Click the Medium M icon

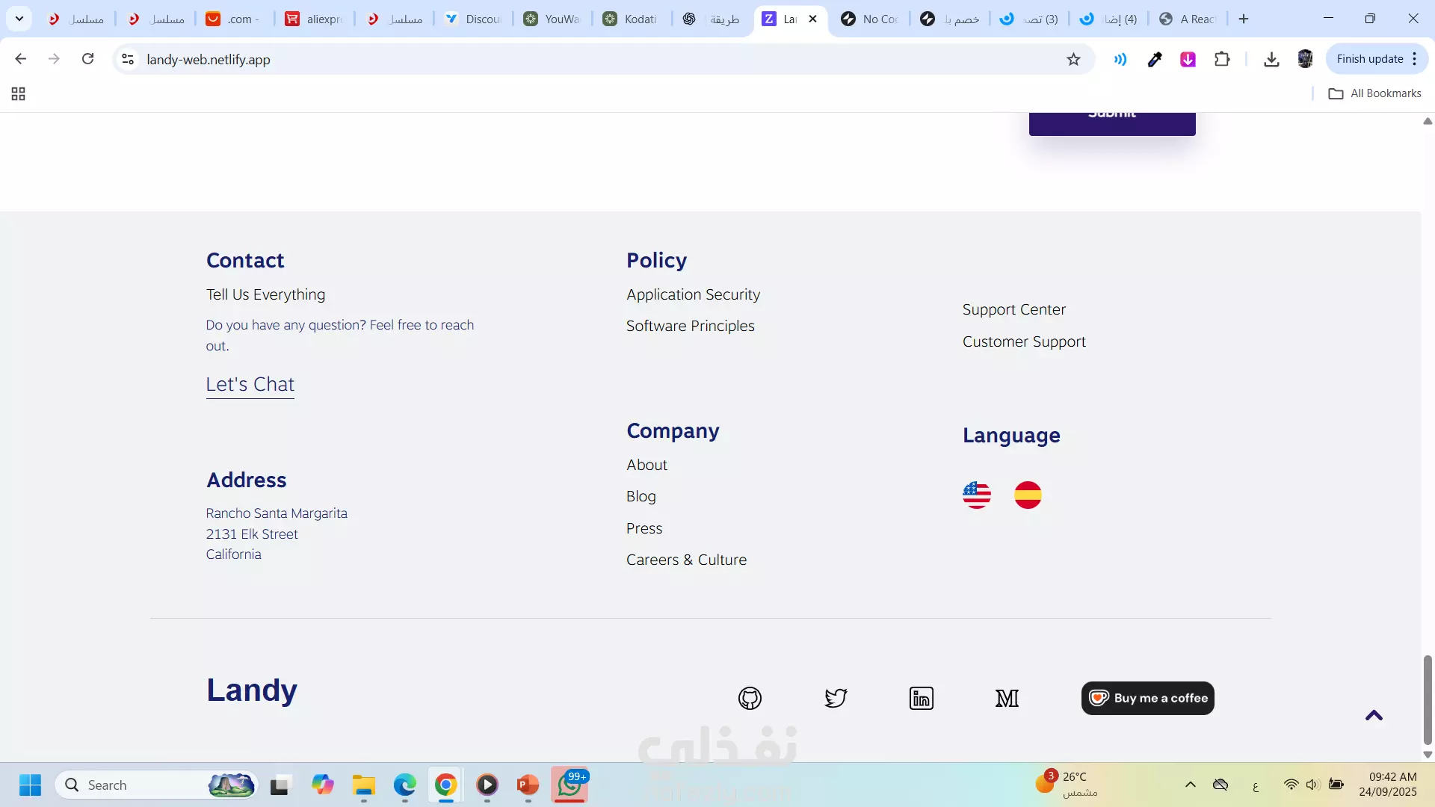coord(1007,698)
